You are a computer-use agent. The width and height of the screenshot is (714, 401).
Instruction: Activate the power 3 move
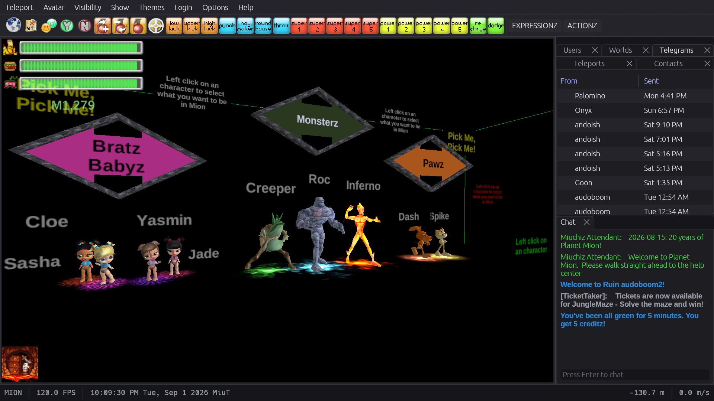(x=424, y=26)
